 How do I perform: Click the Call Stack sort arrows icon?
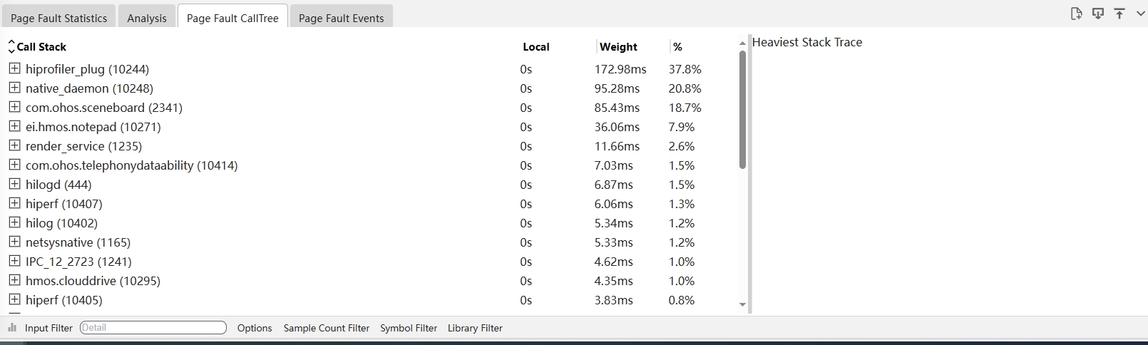(11, 47)
